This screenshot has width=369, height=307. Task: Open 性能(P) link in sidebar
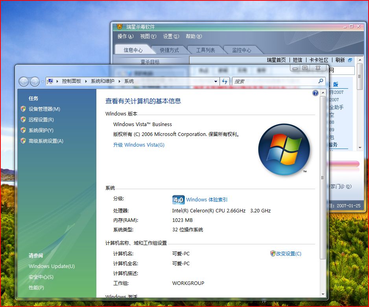coord(36,288)
